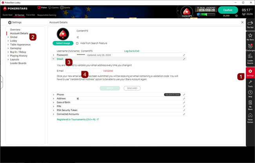Screen dimensions: 255x163
Task: Open Leader Boards in the right sidebar
Action: (x=250, y=59)
